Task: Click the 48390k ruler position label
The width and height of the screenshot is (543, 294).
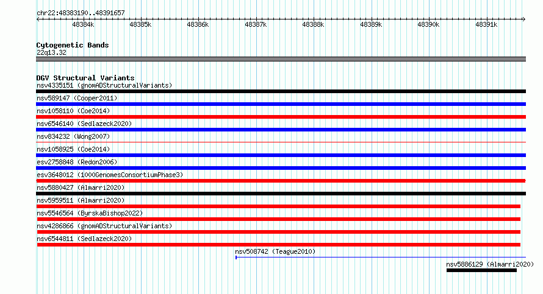Action: (x=429, y=24)
